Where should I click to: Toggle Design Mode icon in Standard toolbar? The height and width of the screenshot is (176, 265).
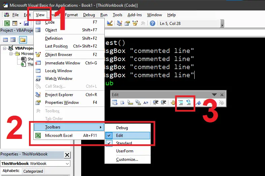point(110,23)
